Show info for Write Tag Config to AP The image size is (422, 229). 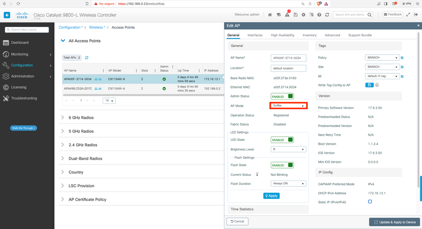pyautogui.click(x=377, y=85)
